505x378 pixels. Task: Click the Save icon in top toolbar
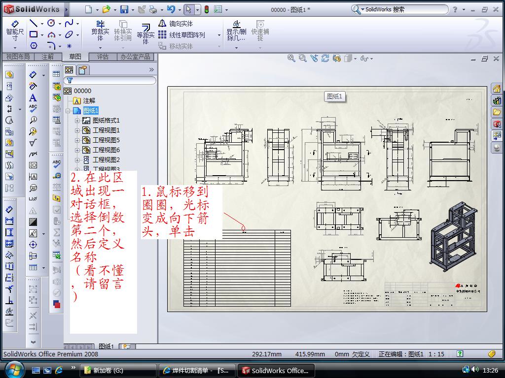point(124,9)
